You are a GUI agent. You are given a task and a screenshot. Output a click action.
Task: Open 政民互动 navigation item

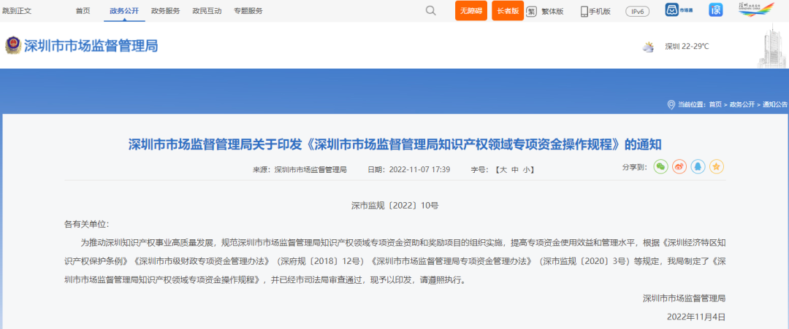click(x=207, y=10)
